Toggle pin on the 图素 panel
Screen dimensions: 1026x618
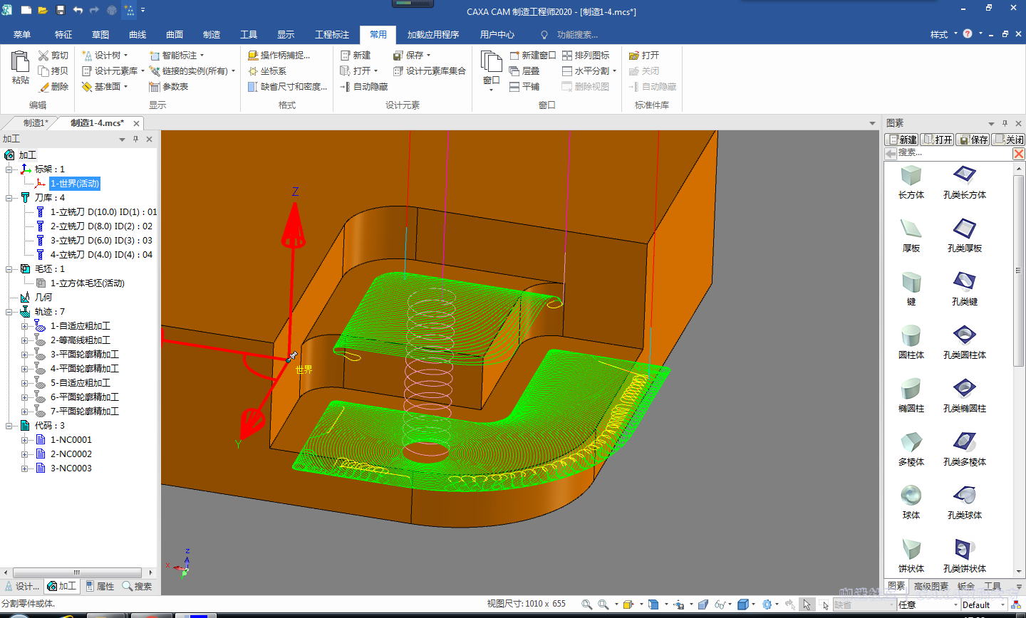coord(1005,123)
